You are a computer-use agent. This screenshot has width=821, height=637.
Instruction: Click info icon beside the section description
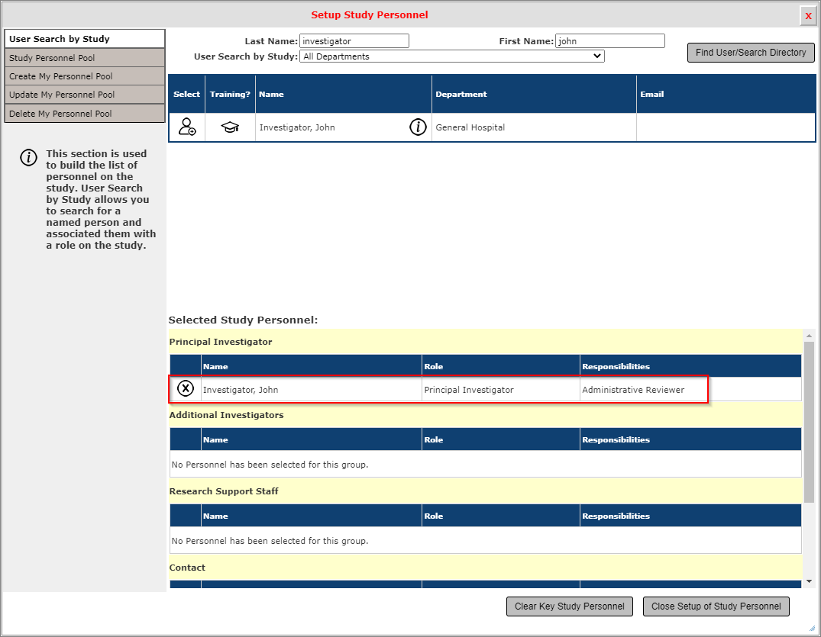pos(28,157)
